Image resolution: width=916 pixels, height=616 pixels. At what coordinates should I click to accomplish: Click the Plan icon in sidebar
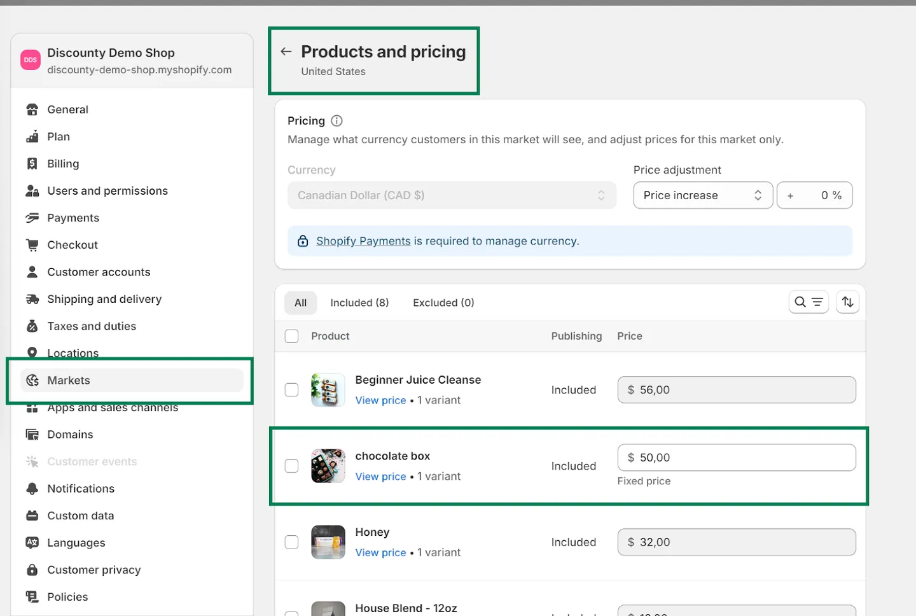point(32,137)
